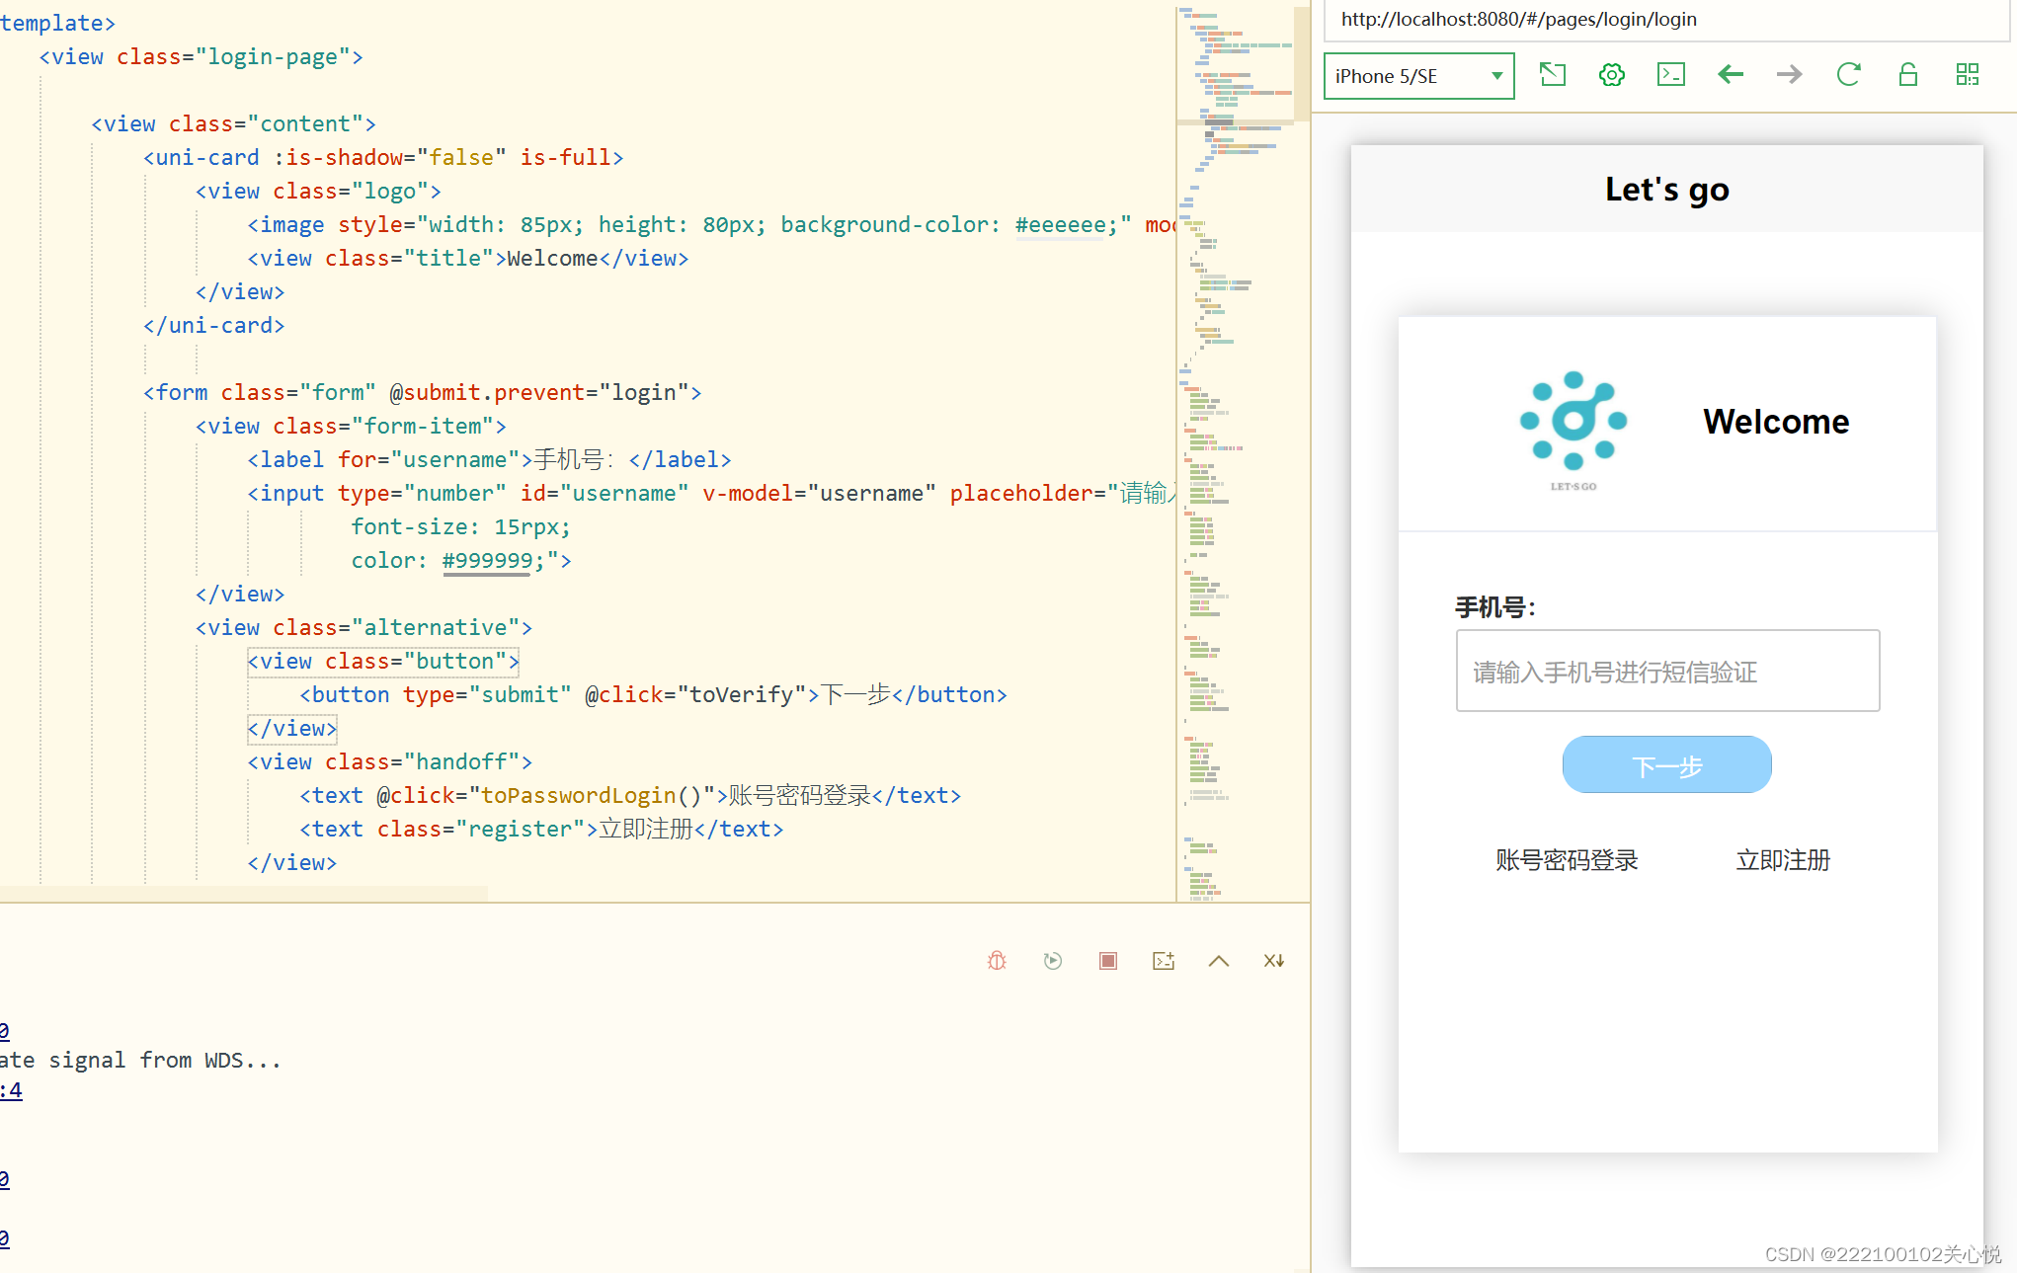Viewport: 2017px width, 1273px height.
Task: Click the X-arrow scroll lock toggle in the console toolbar
Action: click(1274, 961)
